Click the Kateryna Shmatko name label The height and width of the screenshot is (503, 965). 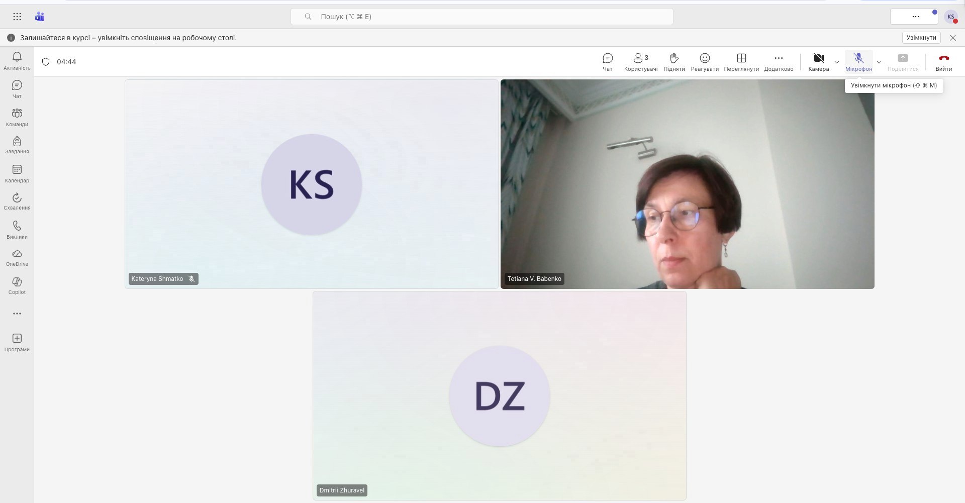tap(157, 279)
